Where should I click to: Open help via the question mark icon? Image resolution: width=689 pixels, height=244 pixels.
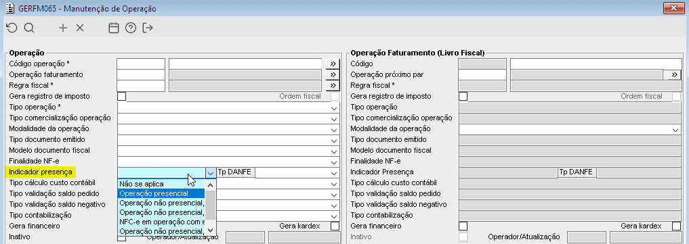pos(131,28)
